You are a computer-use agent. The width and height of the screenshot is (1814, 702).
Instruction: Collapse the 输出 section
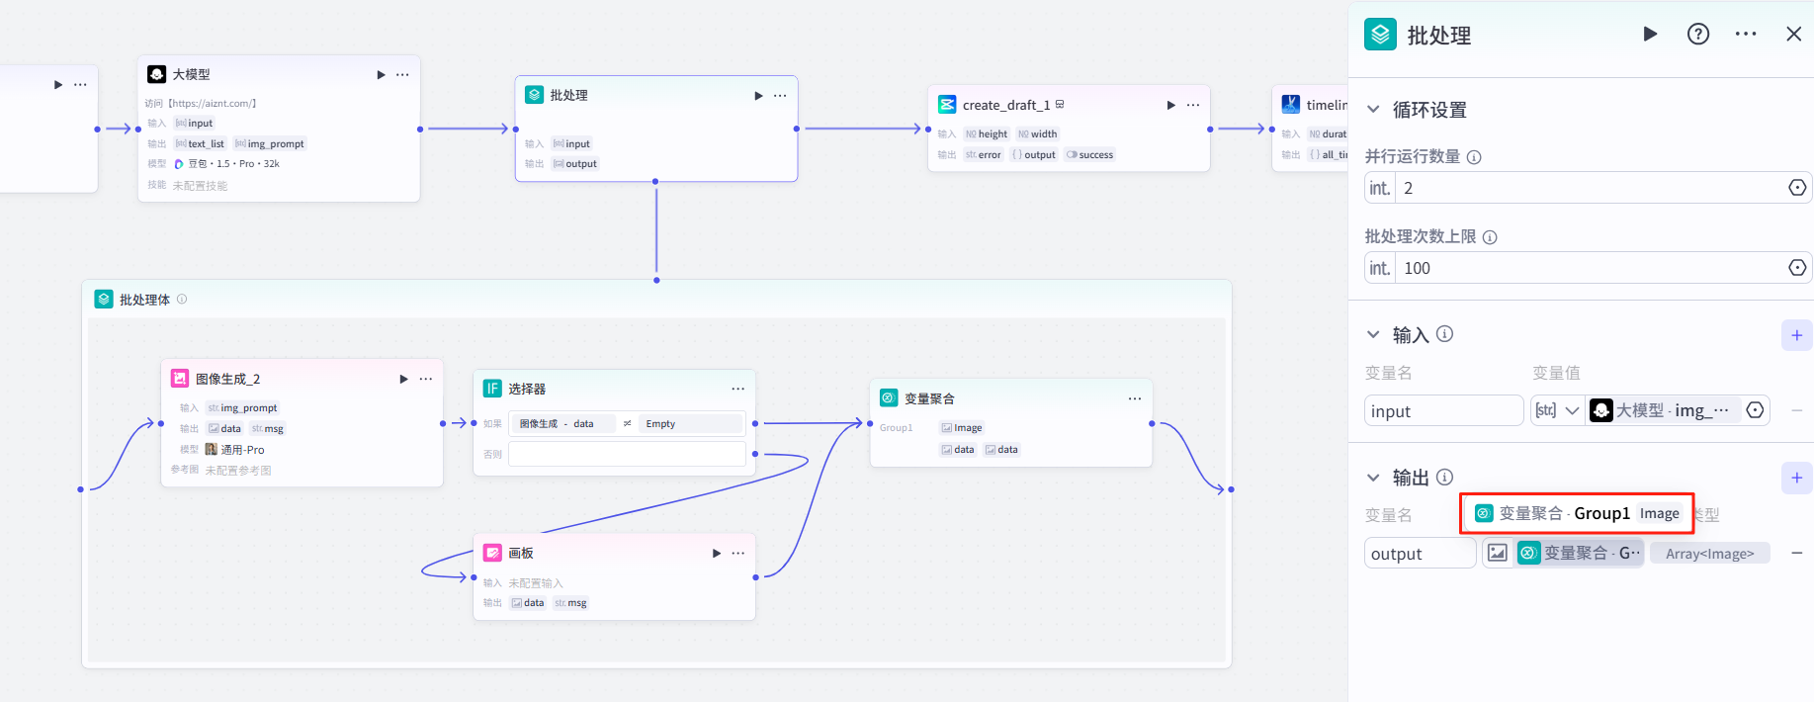(x=1373, y=478)
